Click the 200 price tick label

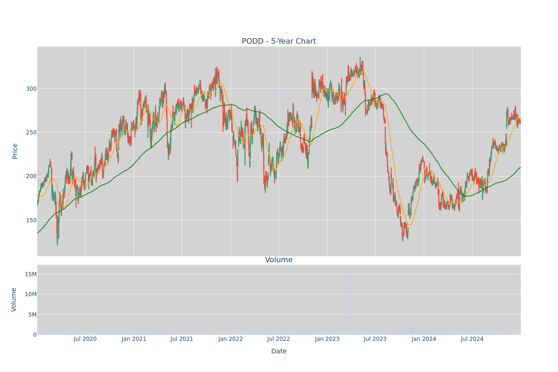coord(31,176)
